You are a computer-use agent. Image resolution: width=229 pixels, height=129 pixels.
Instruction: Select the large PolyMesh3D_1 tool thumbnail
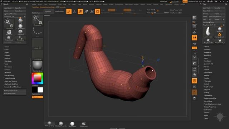(x=208, y=32)
